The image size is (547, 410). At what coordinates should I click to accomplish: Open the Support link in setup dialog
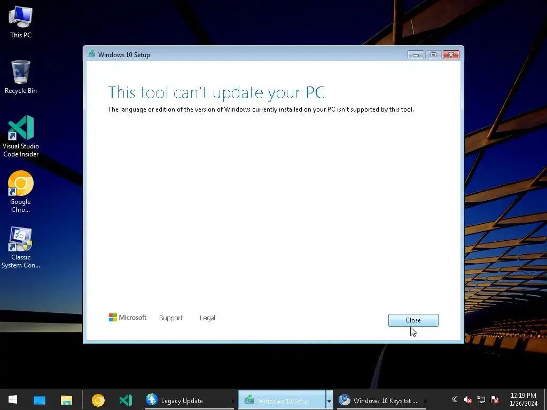[x=171, y=318]
